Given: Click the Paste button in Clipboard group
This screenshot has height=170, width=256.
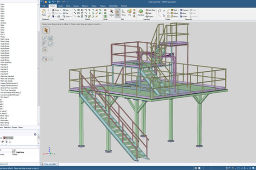Looking at the screenshot, I should [44, 12].
